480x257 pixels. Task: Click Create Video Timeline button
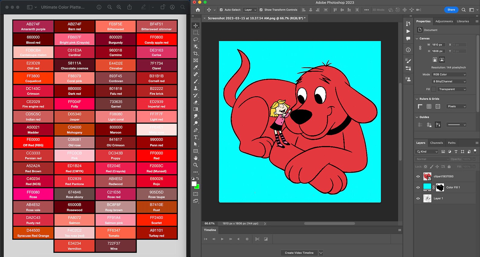tap(299, 253)
